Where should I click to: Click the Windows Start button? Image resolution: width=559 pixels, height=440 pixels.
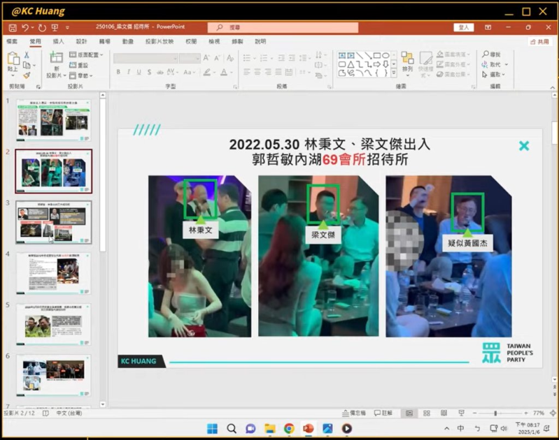[x=212, y=428]
